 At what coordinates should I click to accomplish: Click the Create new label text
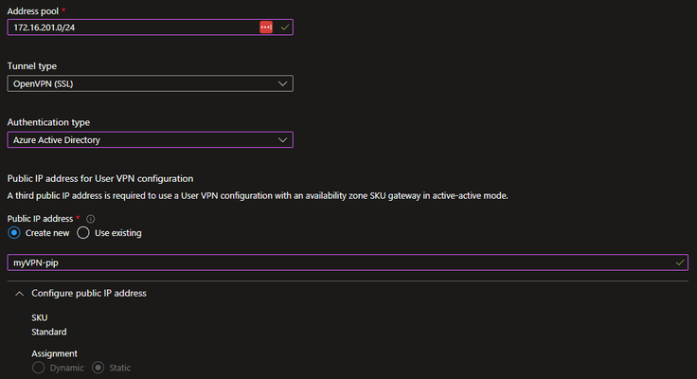point(47,233)
